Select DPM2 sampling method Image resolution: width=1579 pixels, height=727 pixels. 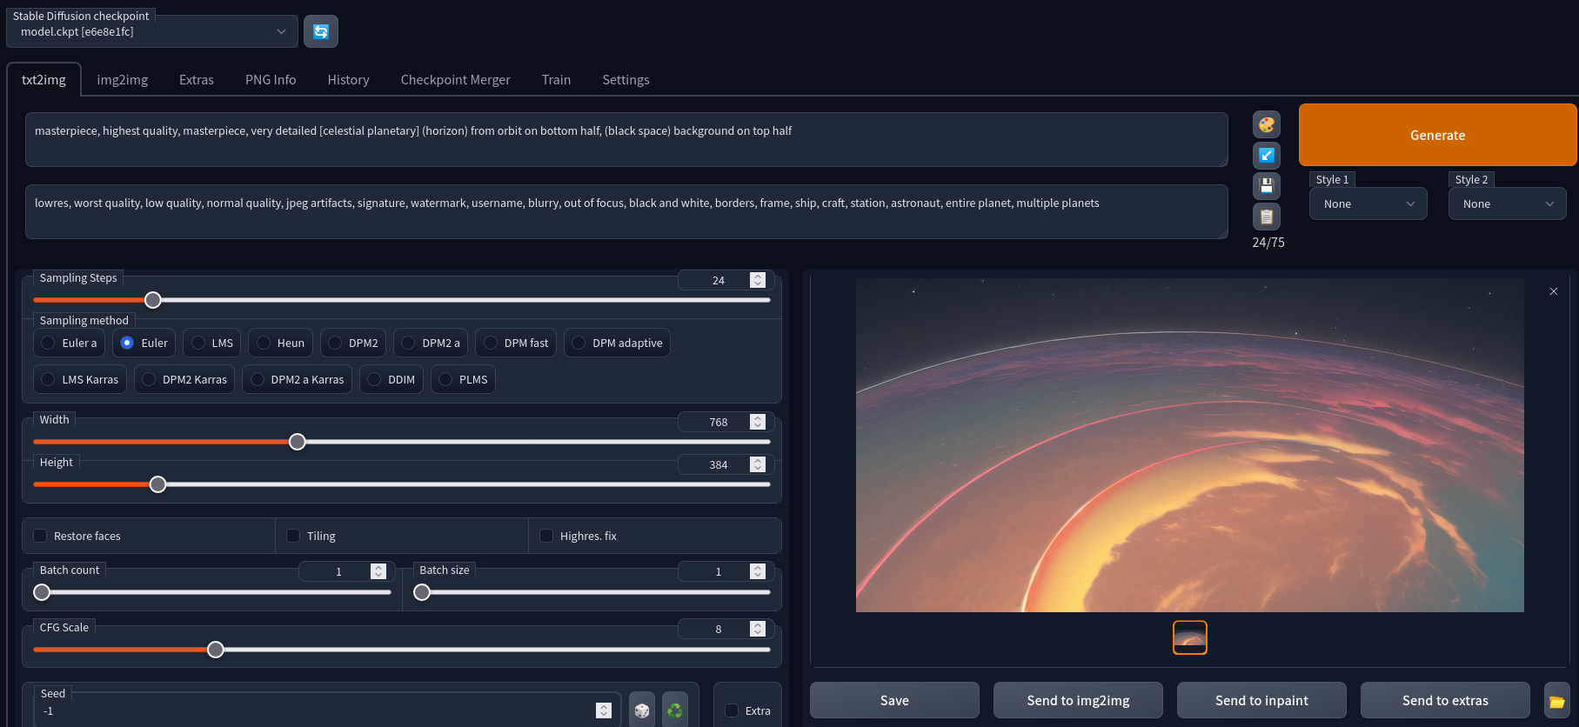click(353, 343)
